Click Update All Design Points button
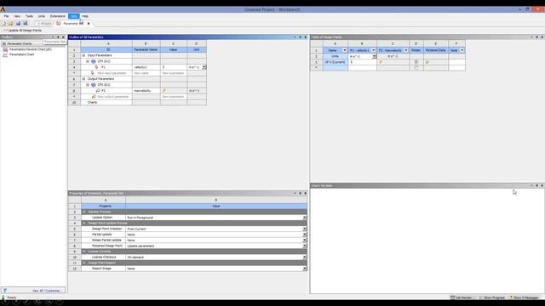Image resolution: width=545 pixels, height=306 pixels. pos(23,31)
